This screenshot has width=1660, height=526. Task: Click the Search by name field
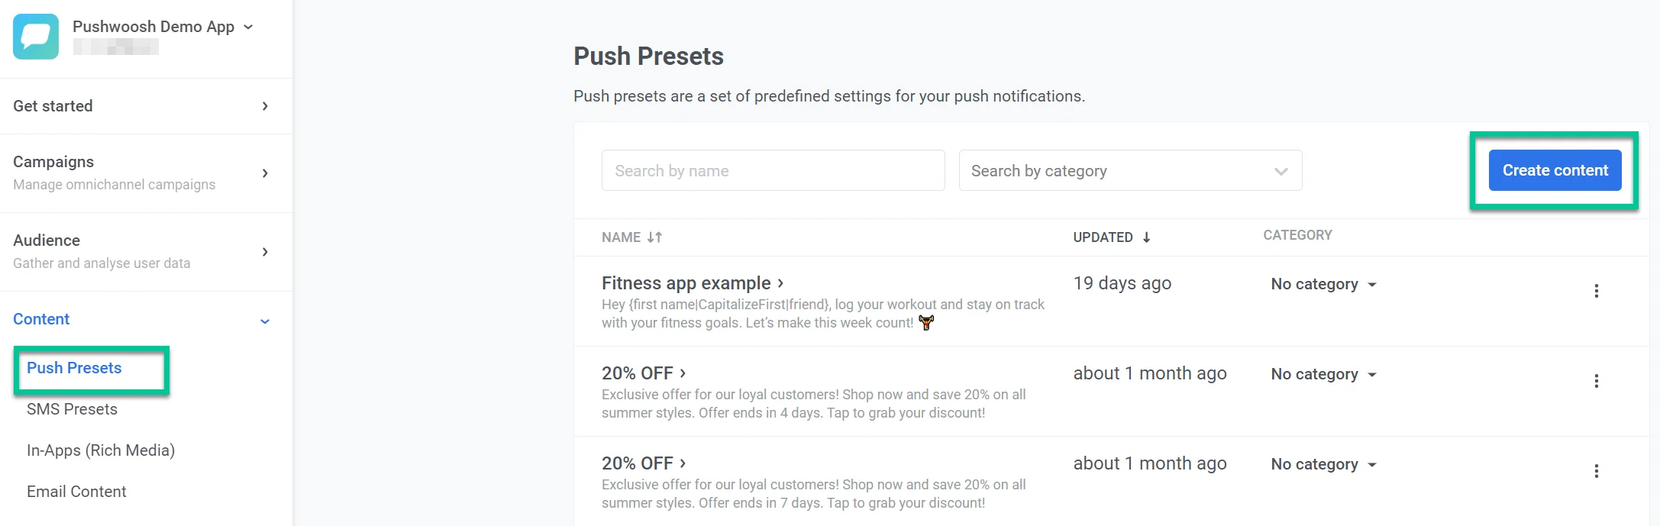(x=773, y=170)
